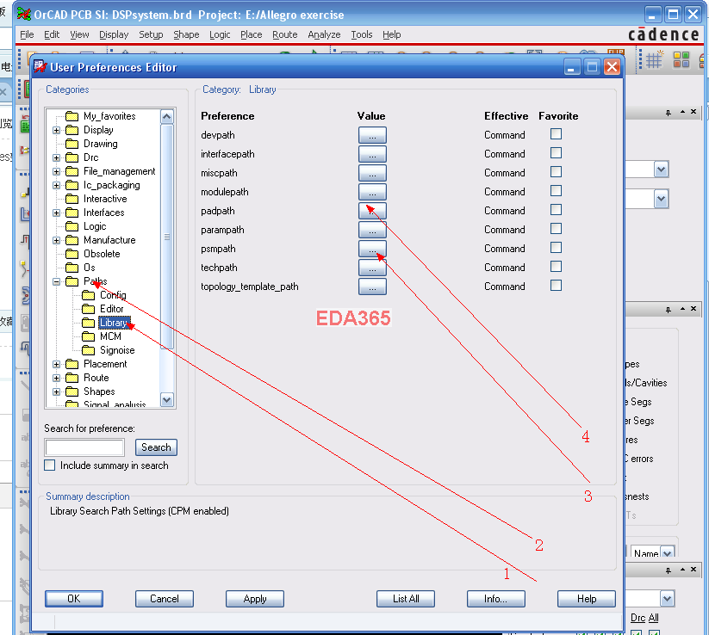This screenshot has height=635, width=709.
Task: Open the Setup menu
Action: (x=151, y=34)
